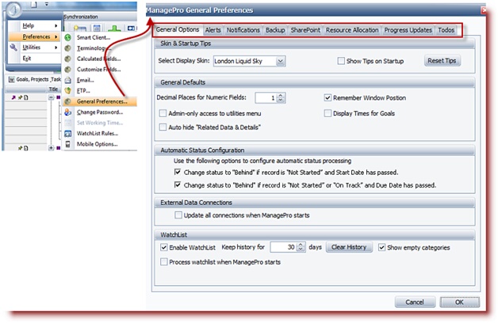Click the FTP shield icon in submenu
The height and width of the screenshot is (323, 498).
[67, 91]
